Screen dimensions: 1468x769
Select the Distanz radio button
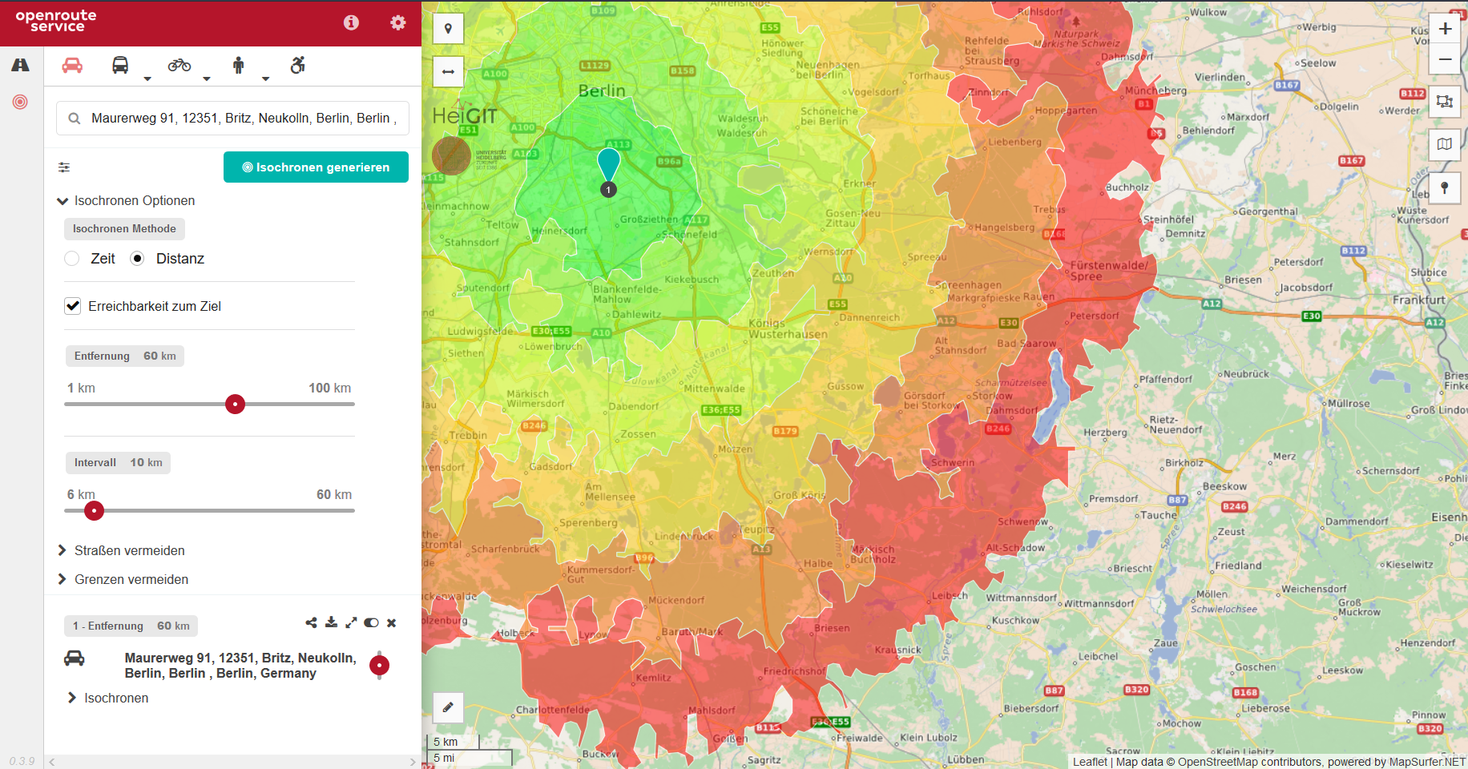click(x=138, y=259)
